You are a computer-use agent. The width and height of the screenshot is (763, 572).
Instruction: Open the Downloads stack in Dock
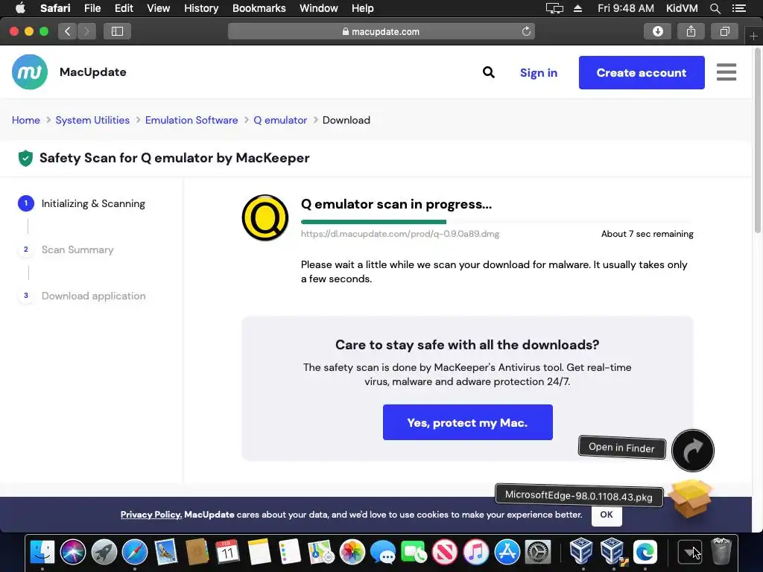click(x=689, y=552)
